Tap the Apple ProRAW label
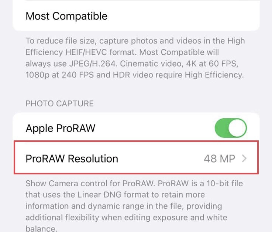The image size is (272, 232). coord(61,128)
